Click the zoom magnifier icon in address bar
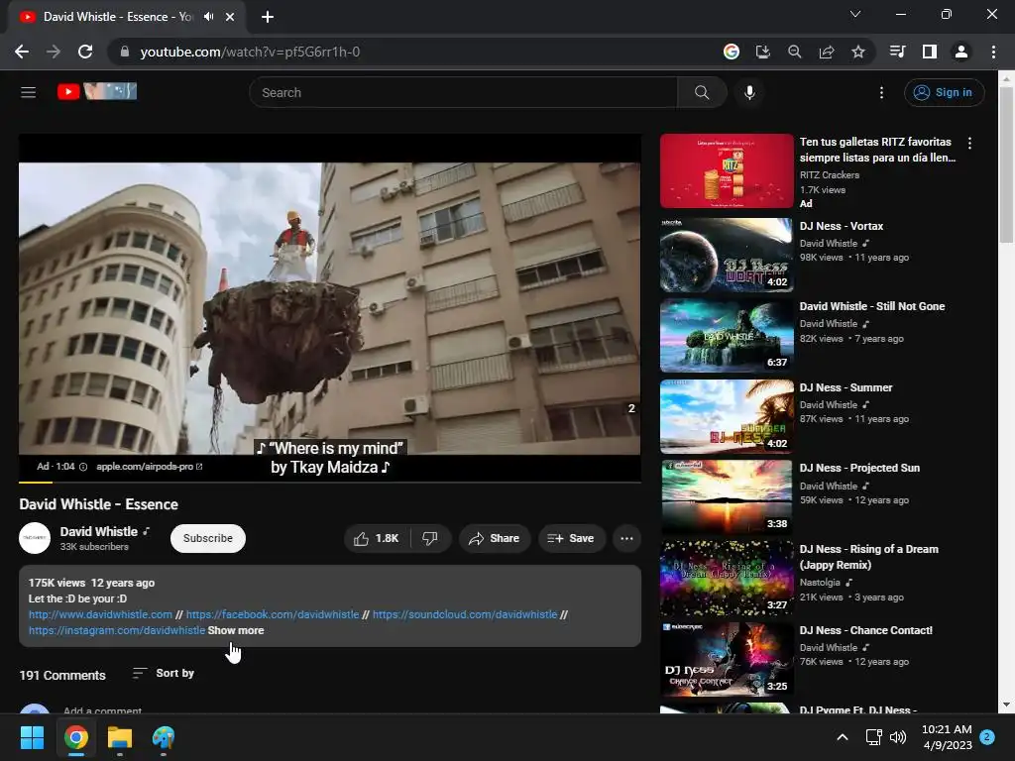1015x761 pixels. 795,52
